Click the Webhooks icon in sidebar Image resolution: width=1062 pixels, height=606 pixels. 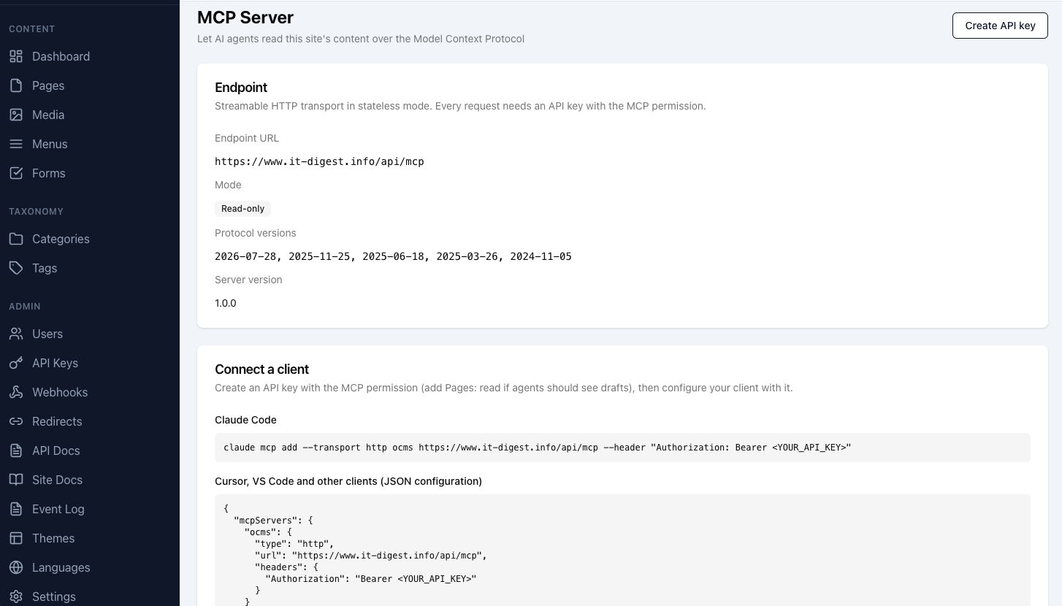click(16, 392)
